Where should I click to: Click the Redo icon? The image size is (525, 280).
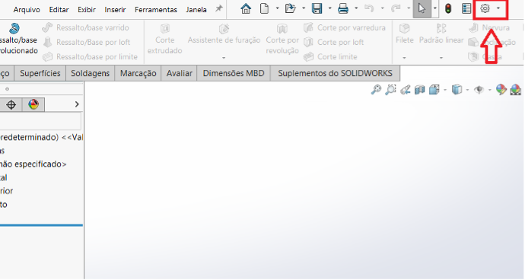(396, 8)
